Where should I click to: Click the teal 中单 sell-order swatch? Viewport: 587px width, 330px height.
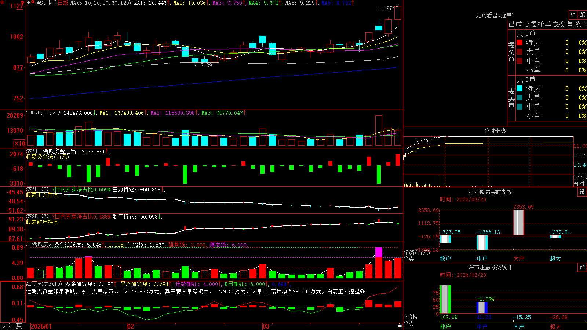tap(519, 107)
